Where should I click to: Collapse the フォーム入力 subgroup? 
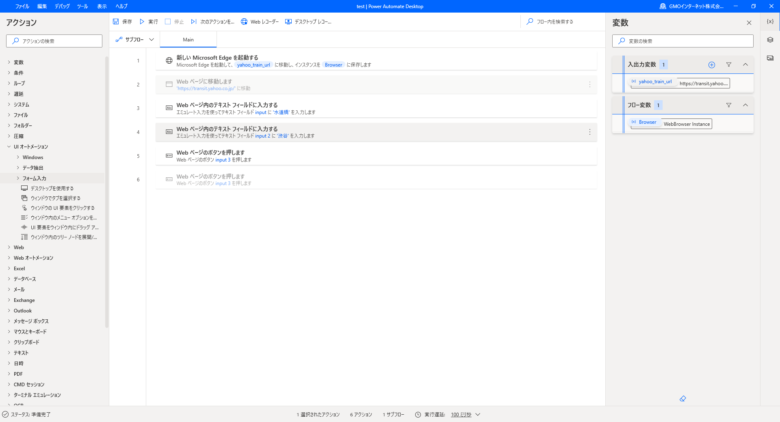pyautogui.click(x=18, y=178)
